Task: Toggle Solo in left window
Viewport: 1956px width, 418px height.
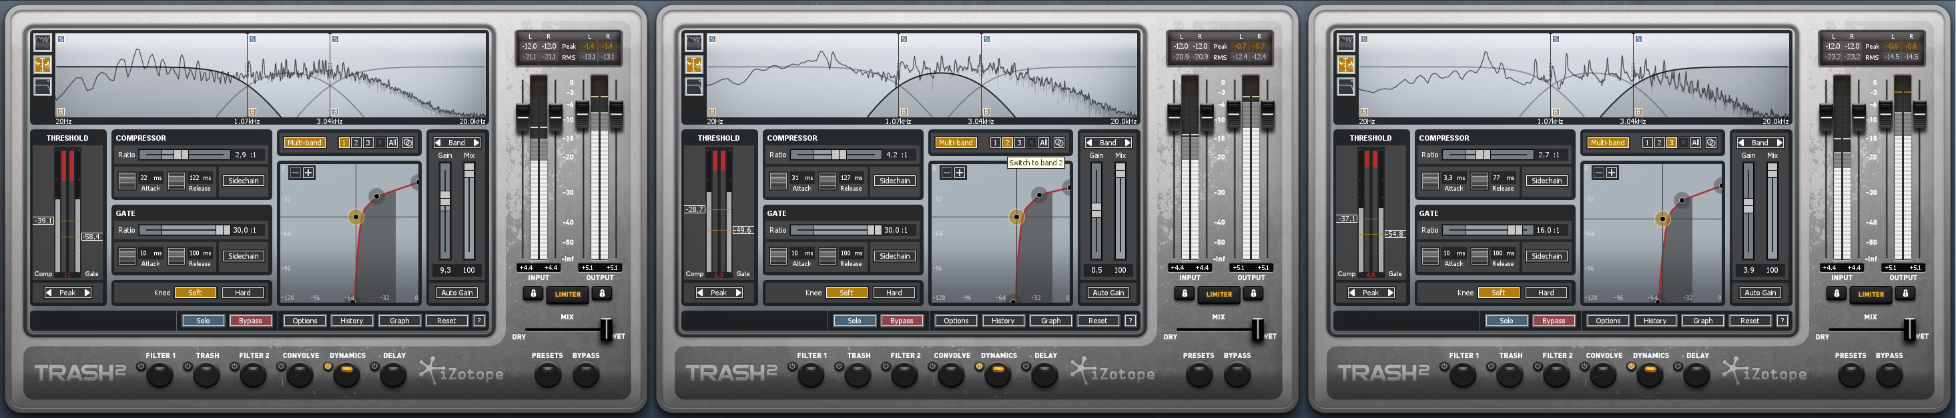Action: 203,321
